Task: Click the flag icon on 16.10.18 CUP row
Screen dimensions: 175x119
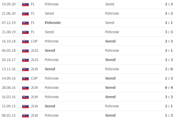Action: [x=25, y=41]
